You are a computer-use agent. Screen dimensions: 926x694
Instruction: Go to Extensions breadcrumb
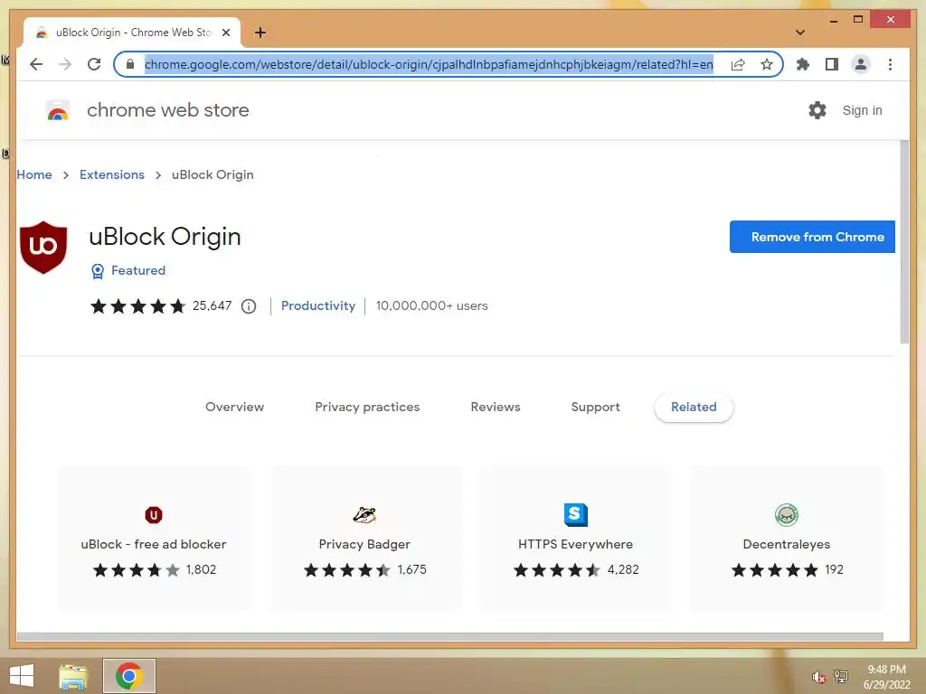(111, 174)
